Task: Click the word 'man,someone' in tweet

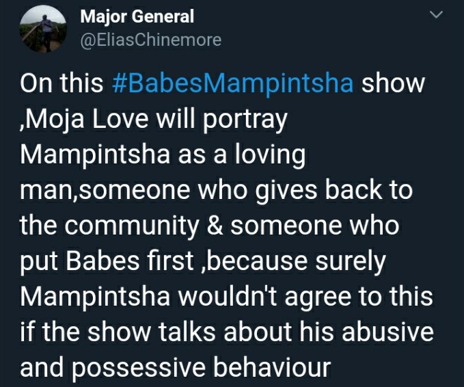Action: 105,191
